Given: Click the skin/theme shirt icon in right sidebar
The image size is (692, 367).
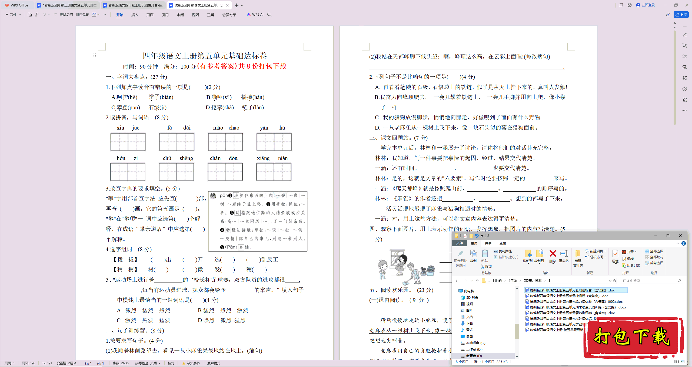Looking at the screenshot, I should [x=685, y=100].
